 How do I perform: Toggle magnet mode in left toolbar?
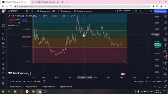tap(3, 64)
